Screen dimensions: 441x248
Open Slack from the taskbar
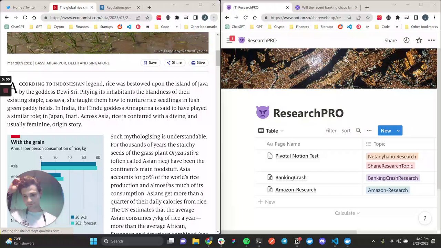pyautogui.click(x=221, y=241)
